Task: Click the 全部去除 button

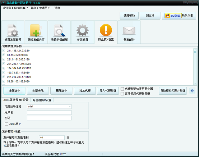Action: [x=38, y=91]
